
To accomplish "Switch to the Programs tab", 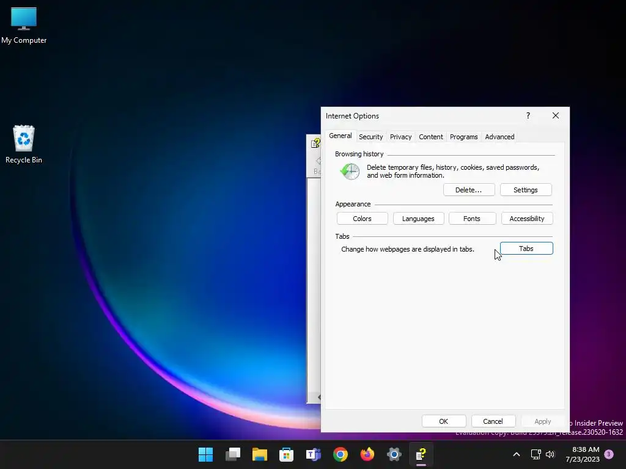I will (463, 137).
